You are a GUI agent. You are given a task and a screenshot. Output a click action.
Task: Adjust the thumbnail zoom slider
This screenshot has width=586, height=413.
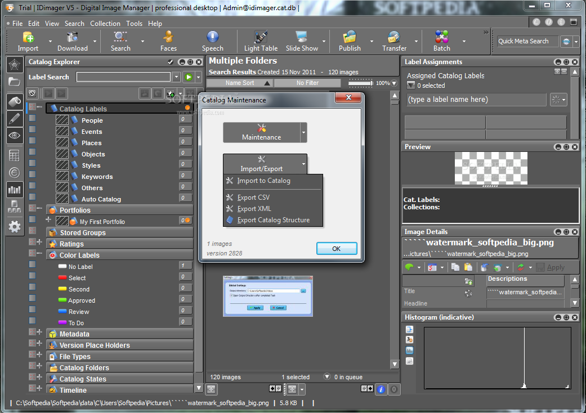coord(361,83)
